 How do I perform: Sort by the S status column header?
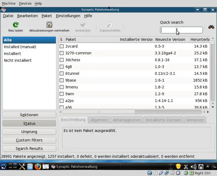click(x=61, y=39)
